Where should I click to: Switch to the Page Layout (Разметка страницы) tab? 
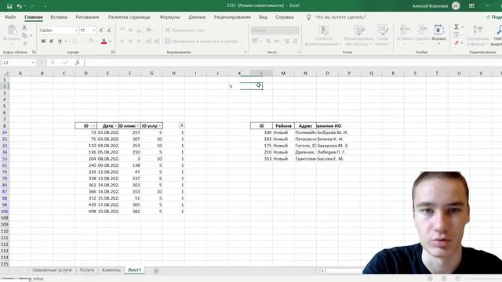tap(129, 17)
